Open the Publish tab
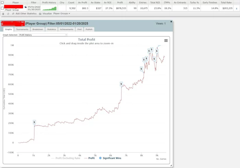Viewport: 240px width, 168px height. click(x=89, y=29)
